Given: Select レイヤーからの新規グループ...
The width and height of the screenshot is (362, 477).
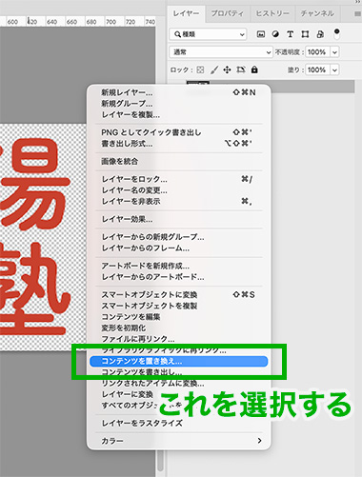Looking at the screenshot, I should point(179,237).
